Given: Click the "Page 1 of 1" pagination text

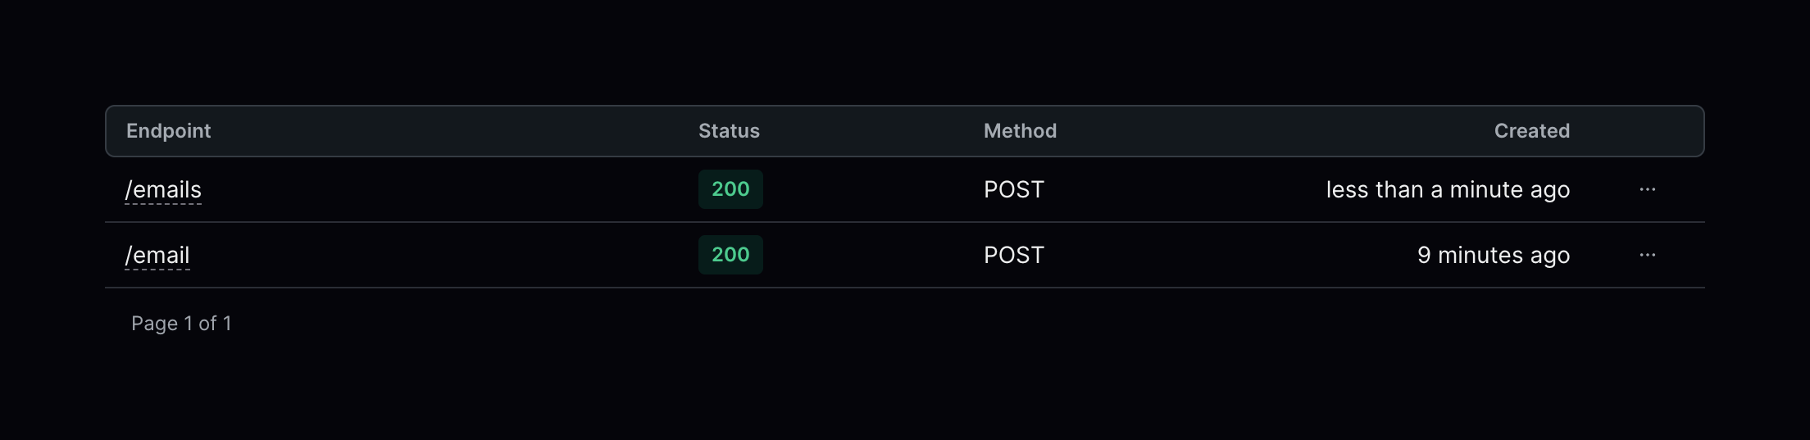Looking at the screenshot, I should [181, 324].
